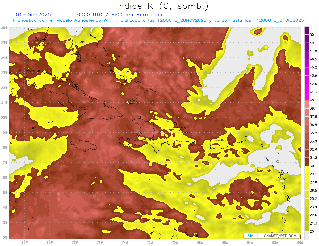Click the colorbar value "21.3"
319x246 pixels.
(x=313, y=223)
